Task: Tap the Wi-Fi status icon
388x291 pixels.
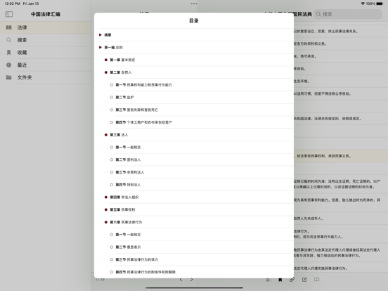Action: coord(363,4)
